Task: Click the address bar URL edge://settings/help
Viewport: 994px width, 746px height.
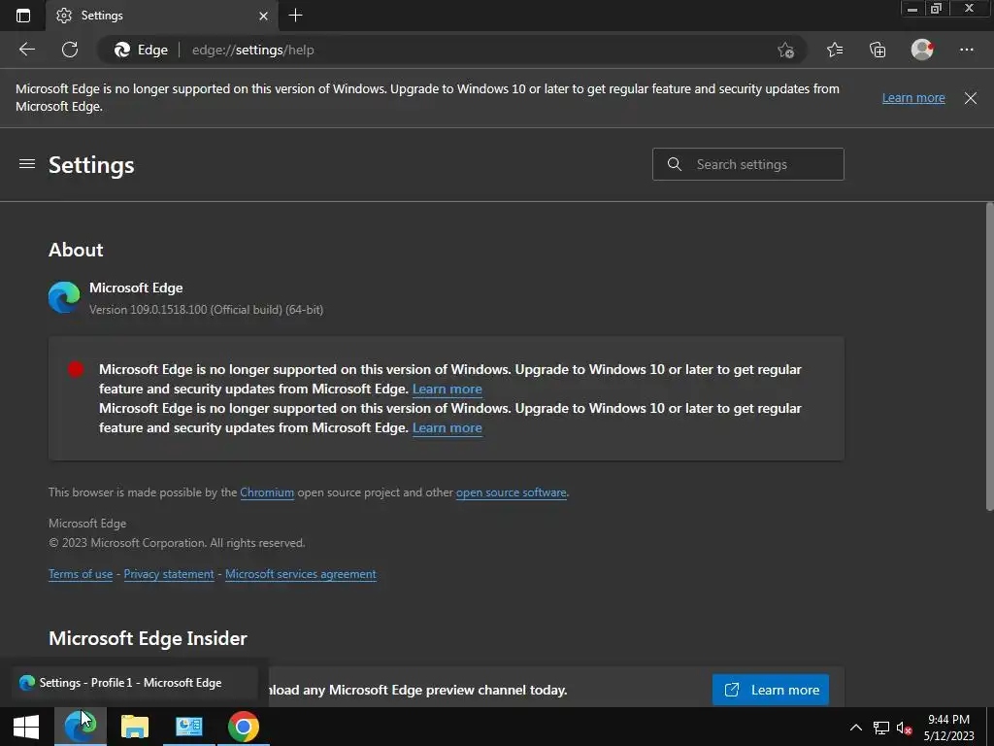Action: click(x=253, y=51)
